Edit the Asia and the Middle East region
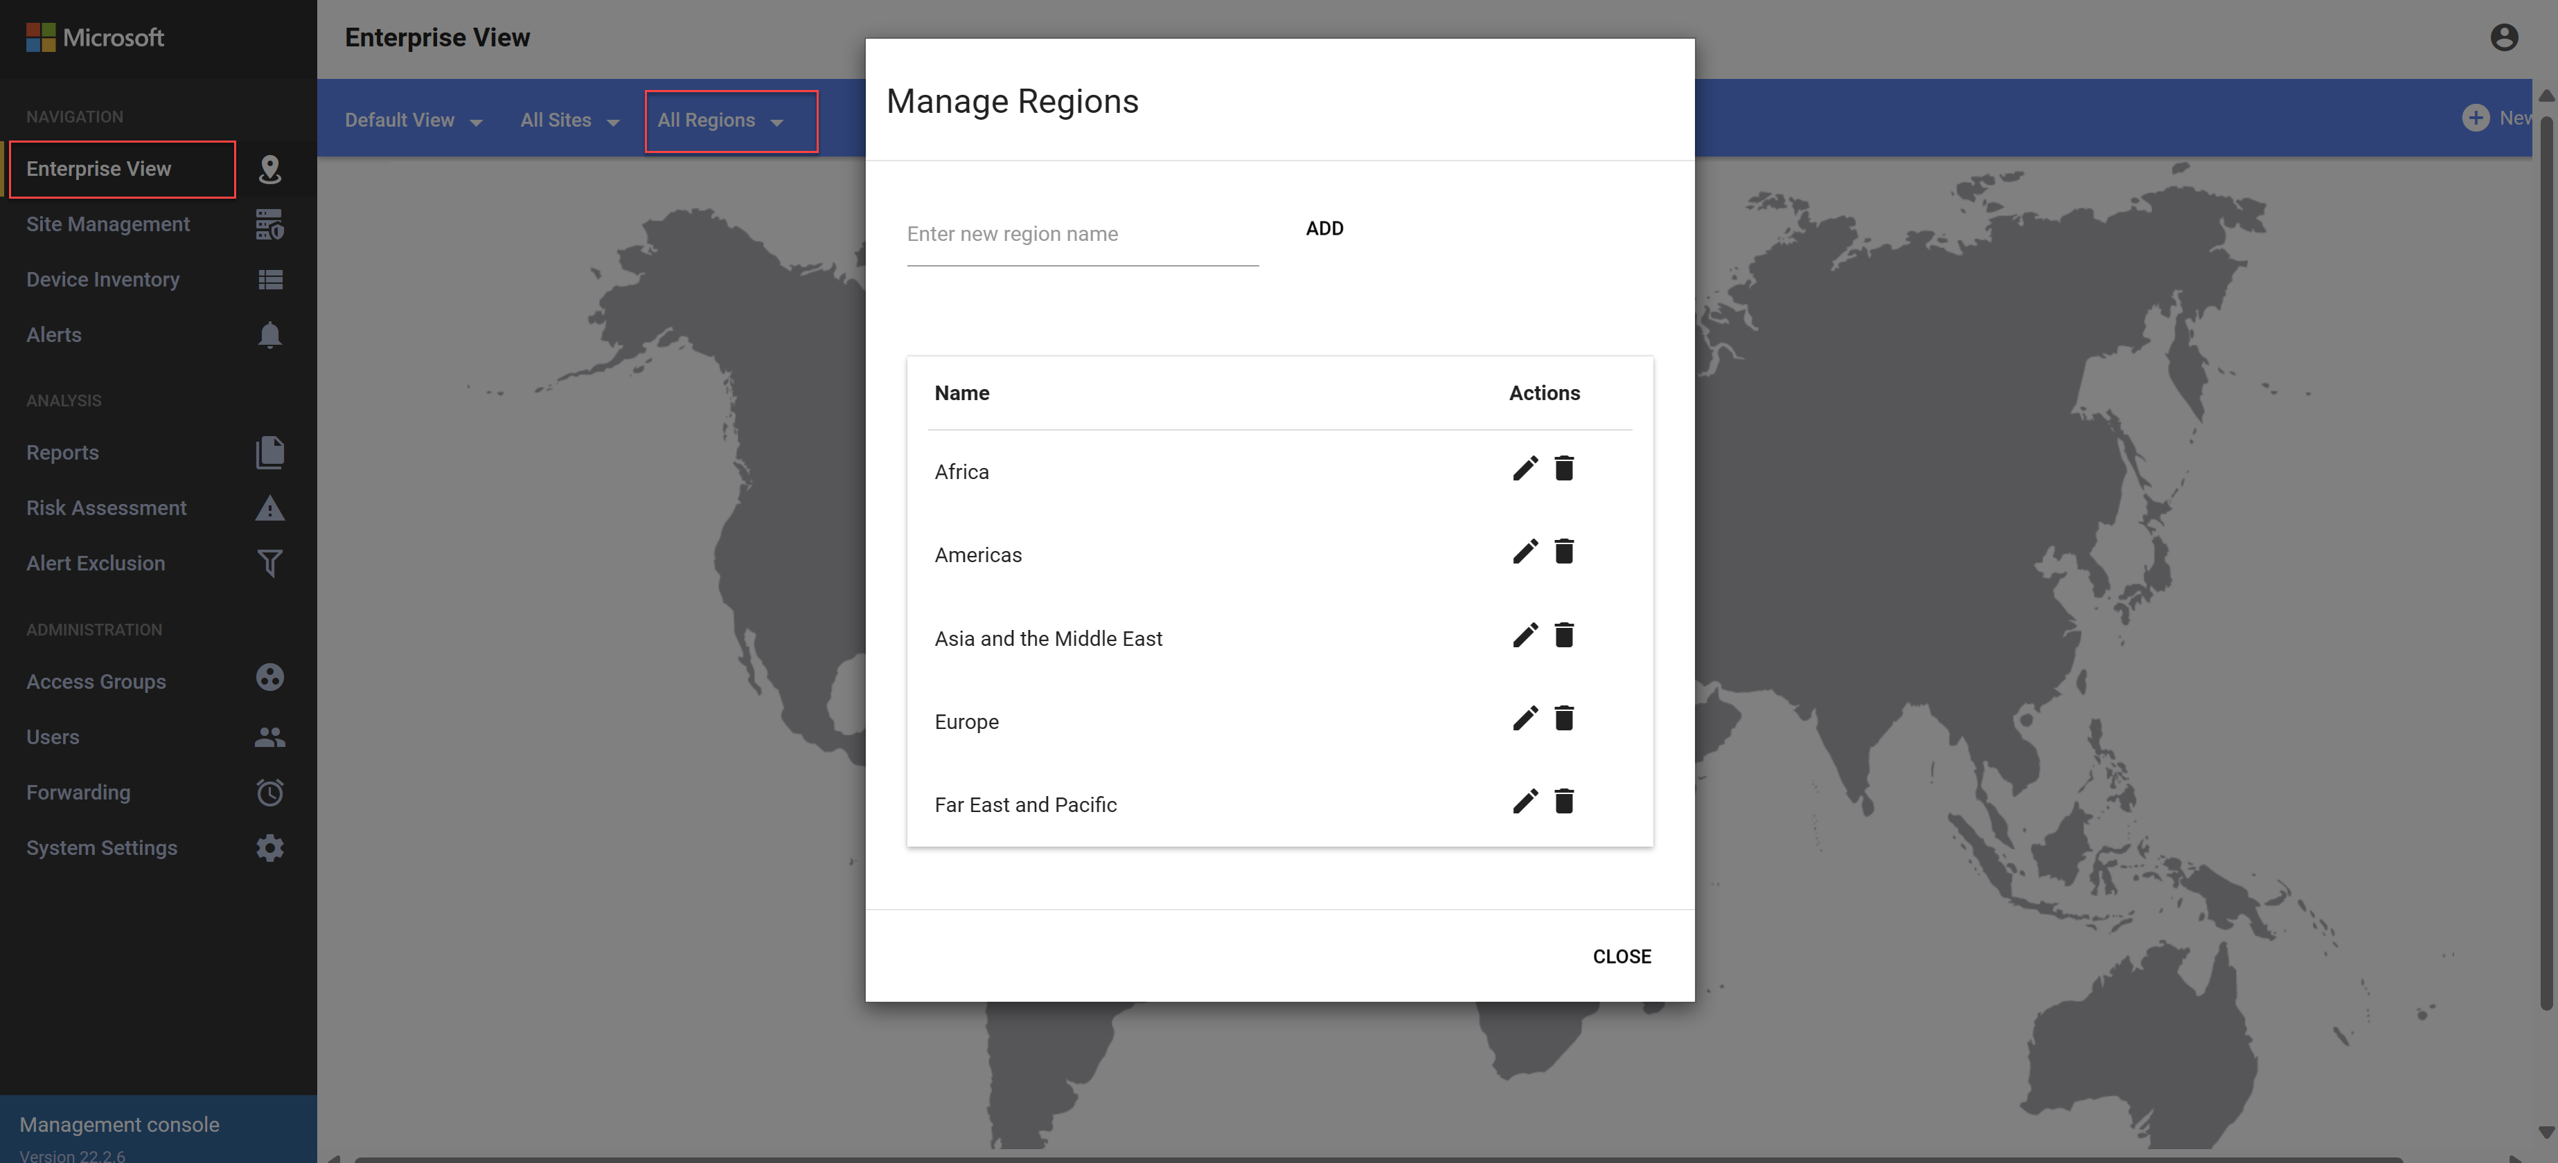The height and width of the screenshot is (1163, 2558). point(1525,635)
